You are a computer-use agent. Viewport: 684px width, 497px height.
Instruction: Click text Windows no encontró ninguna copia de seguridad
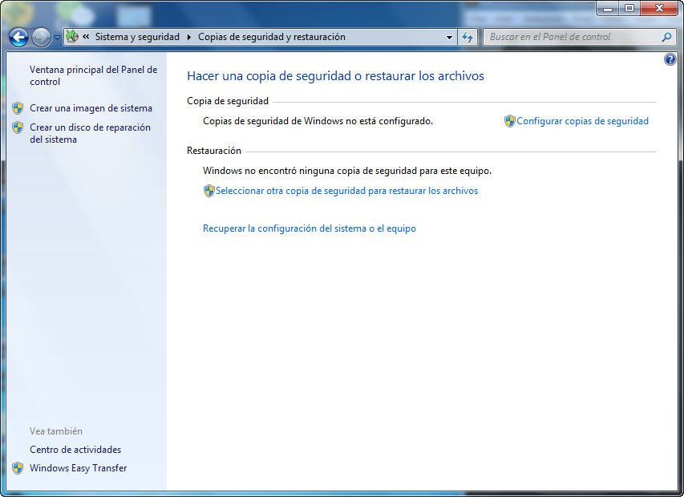point(347,171)
